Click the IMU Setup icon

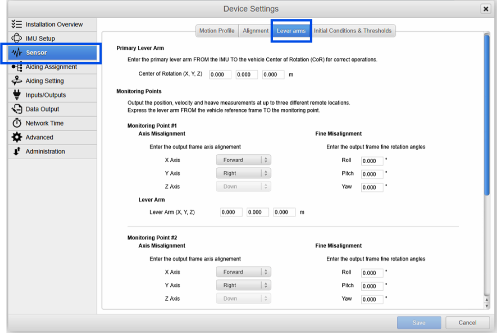coord(17,38)
